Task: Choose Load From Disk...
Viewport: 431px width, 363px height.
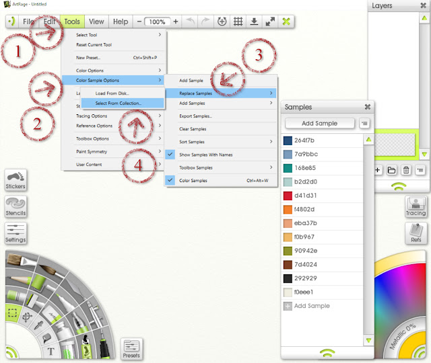Action: (x=123, y=93)
